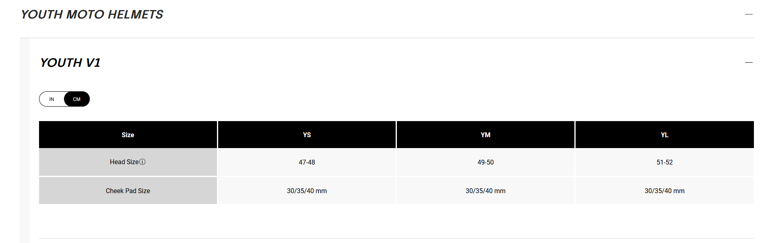This screenshot has width=770, height=243.
Task: Select the 51-52 head size cell
Action: pyautogui.click(x=665, y=162)
